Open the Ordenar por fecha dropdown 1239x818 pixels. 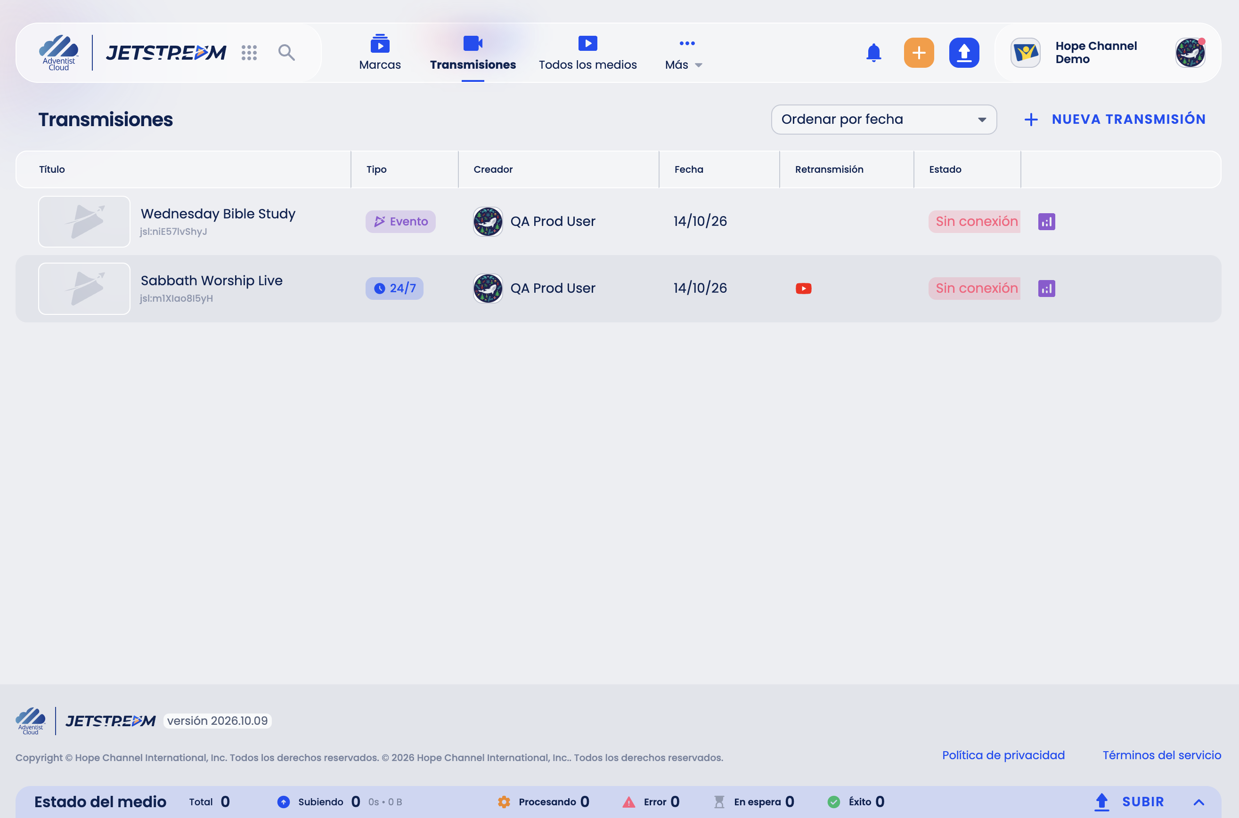[883, 120]
